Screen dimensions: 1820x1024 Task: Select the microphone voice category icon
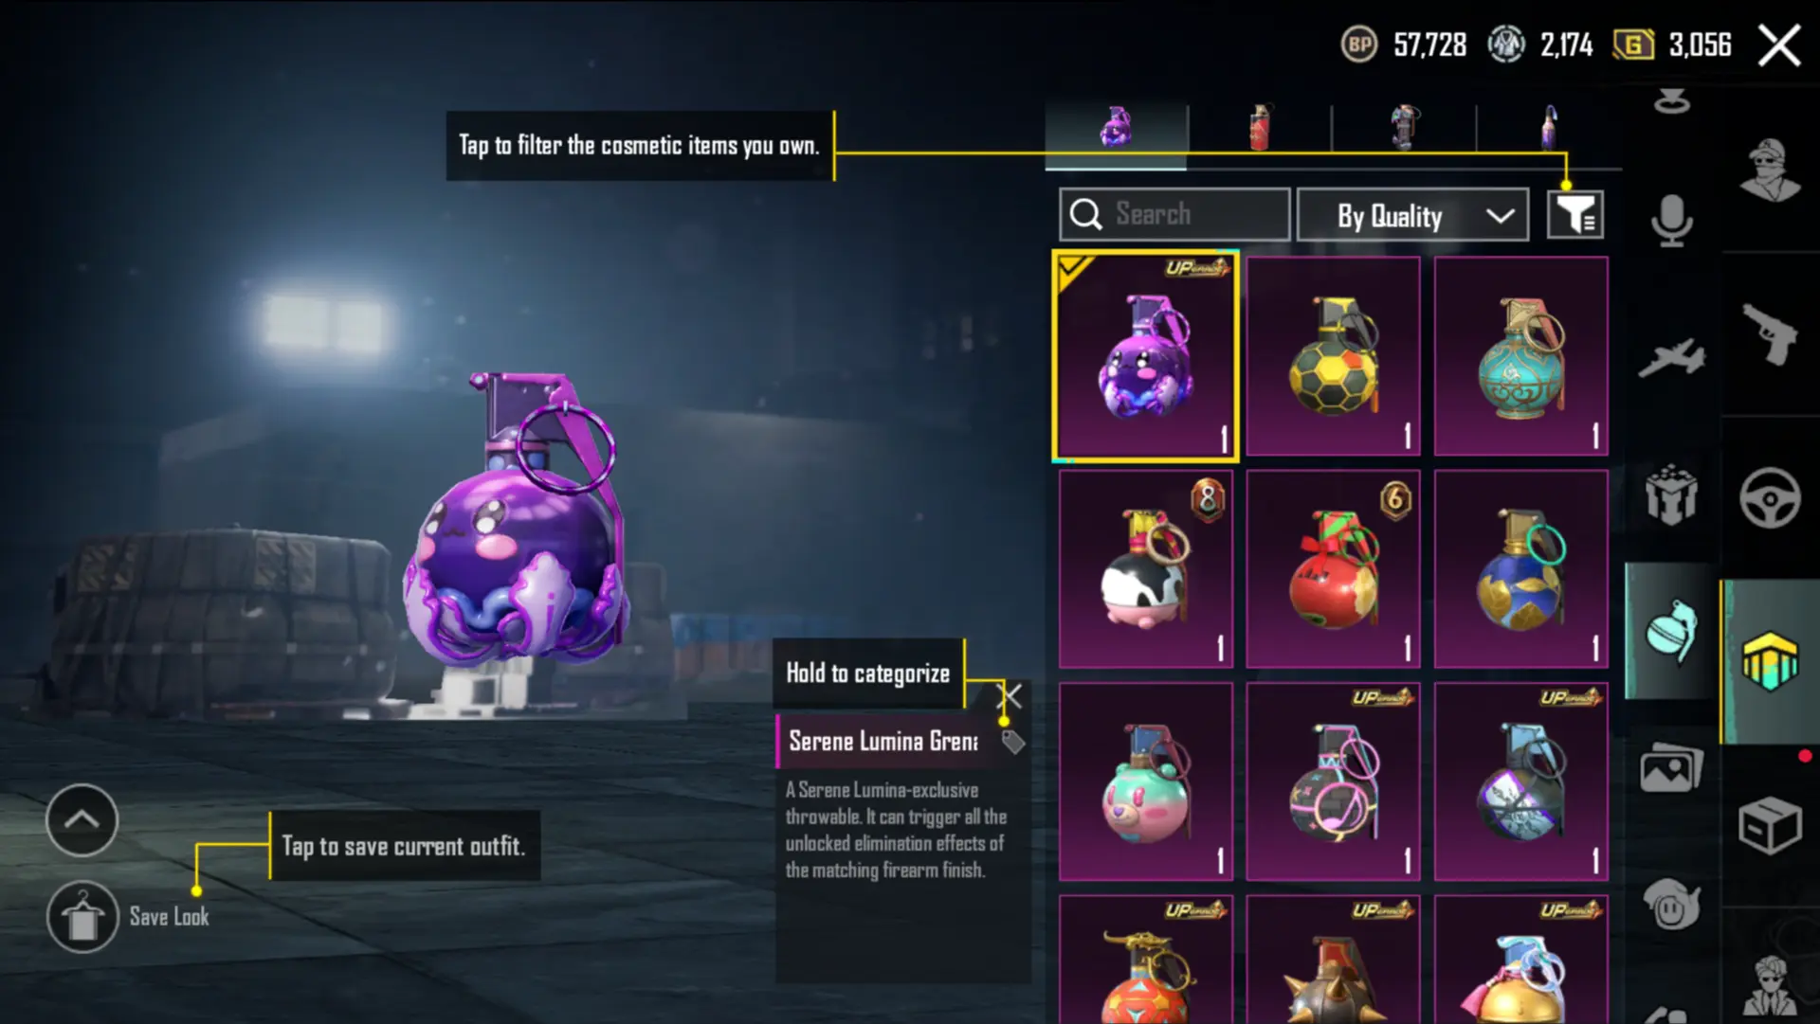pos(1671,222)
